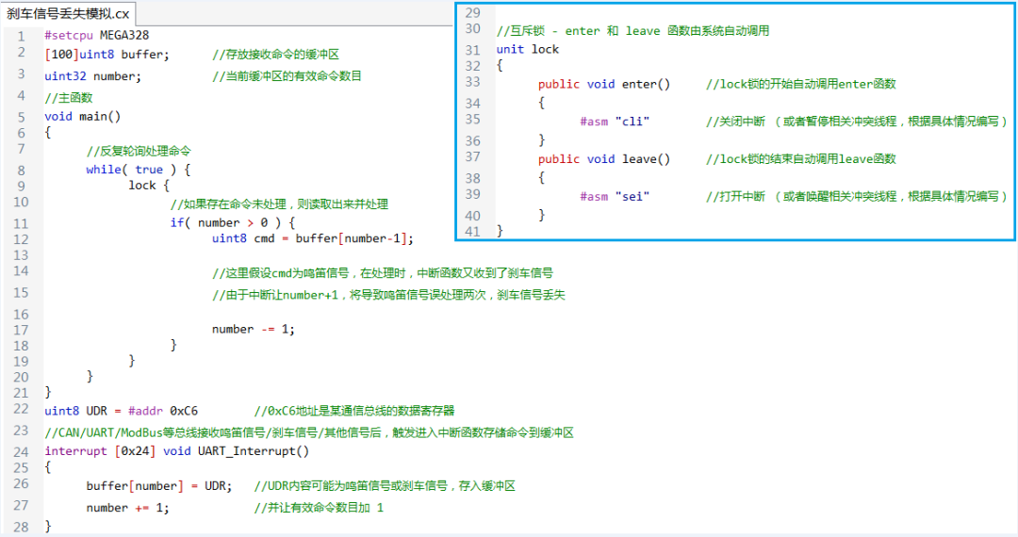Click the 'unit lock' declaration on line 31
Screen dimensions: 1018x537
pyautogui.click(x=528, y=49)
